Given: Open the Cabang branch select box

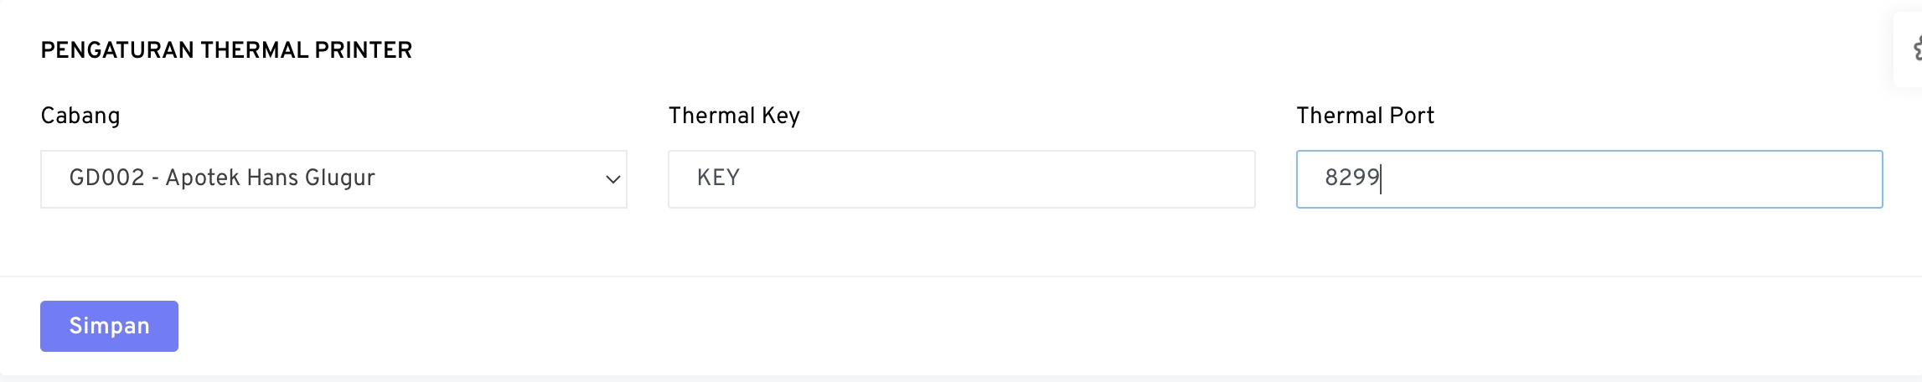Looking at the screenshot, I should pos(333,179).
